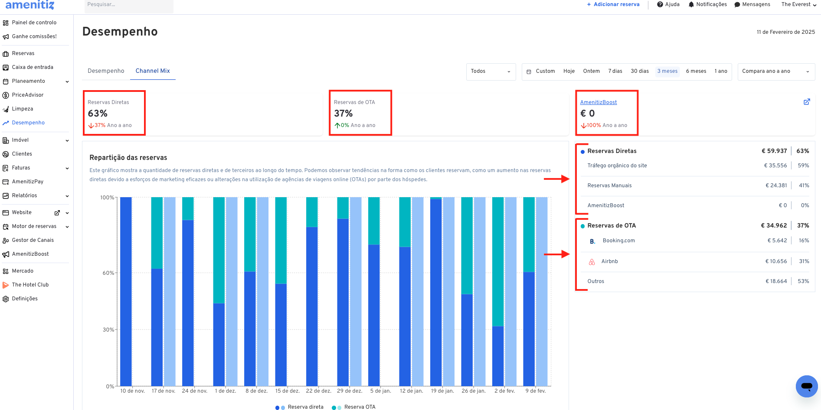Click the Caixa de entrada inbox icon
Image resolution: width=821 pixels, height=410 pixels.
tap(6, 68)
